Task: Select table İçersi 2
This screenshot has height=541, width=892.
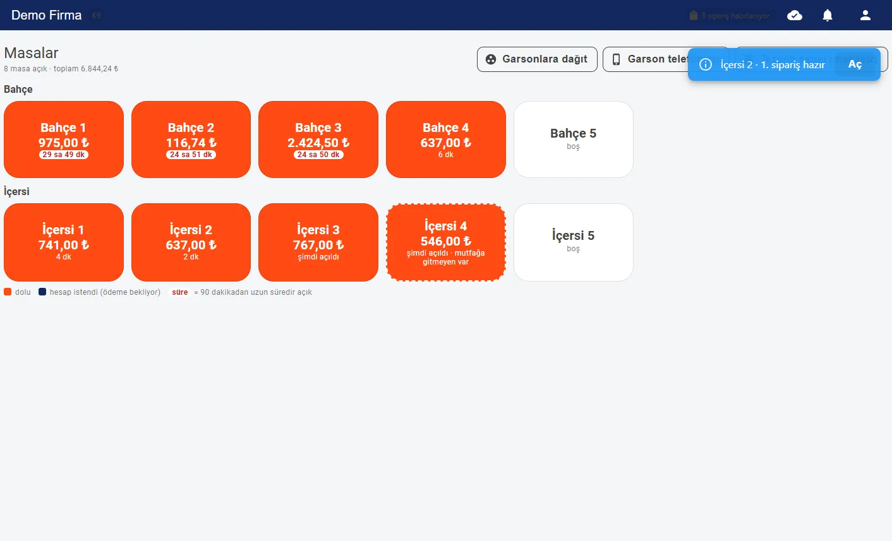Action: (x=191, y=242)
